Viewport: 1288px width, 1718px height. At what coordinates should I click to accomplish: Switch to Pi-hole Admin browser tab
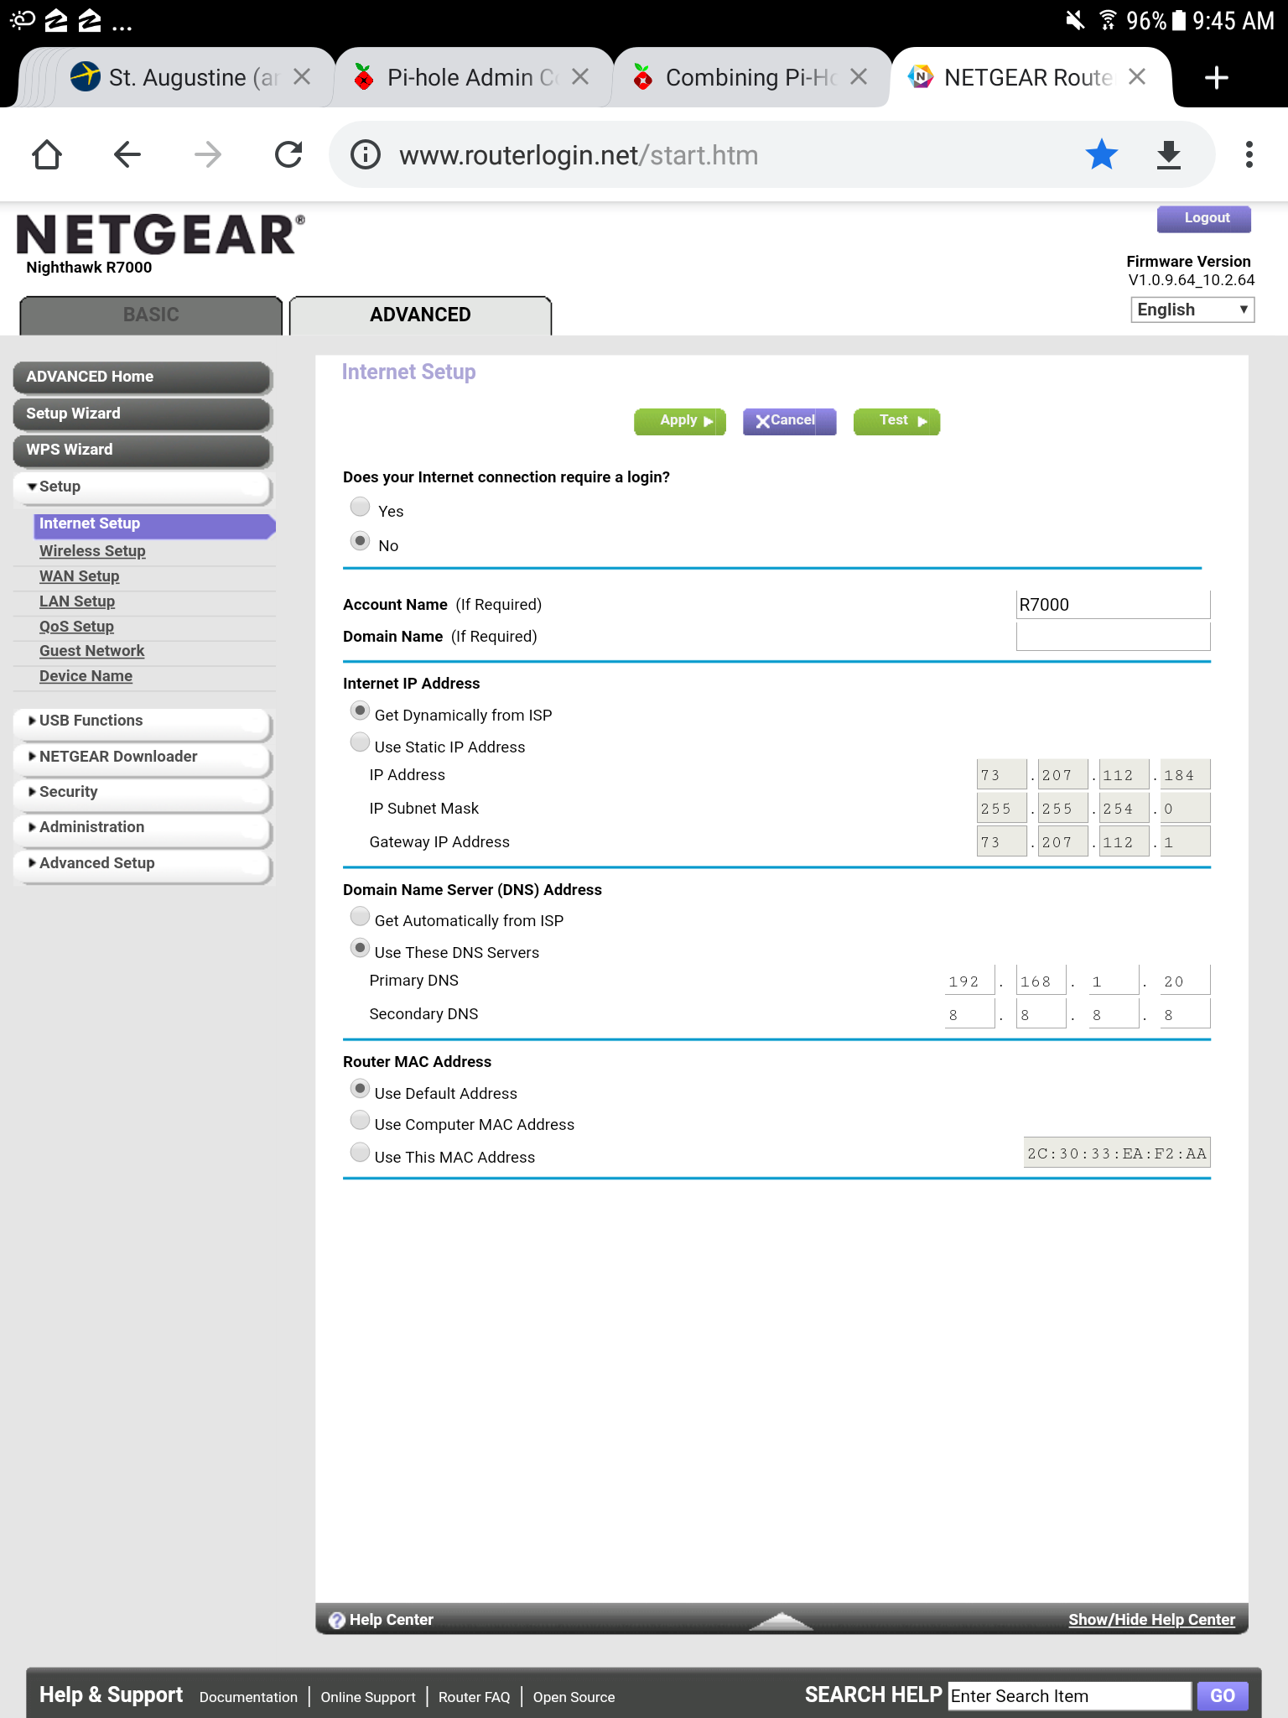(x=471, y=78)
